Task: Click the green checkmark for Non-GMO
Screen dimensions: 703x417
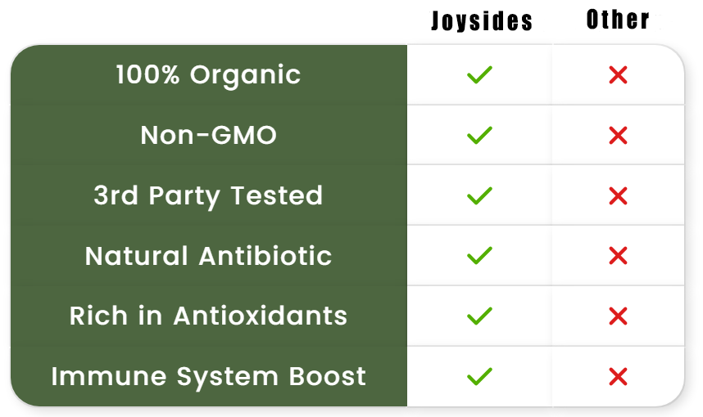Action: [479, 135]
